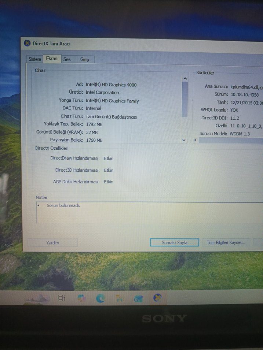The image size is (263, 350).
Task: Click the text 'Intel Corporation'
Action: click(x=102, y=92)
